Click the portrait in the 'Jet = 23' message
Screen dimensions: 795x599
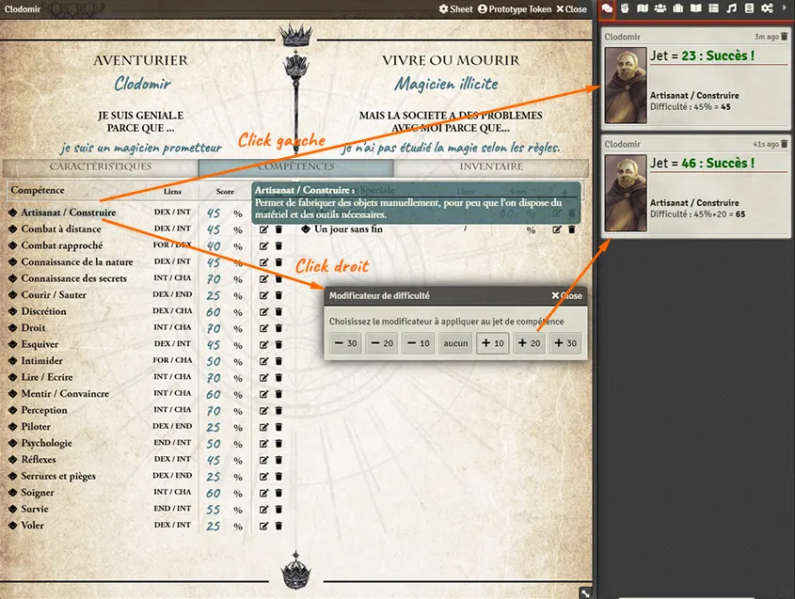(626, 86)
